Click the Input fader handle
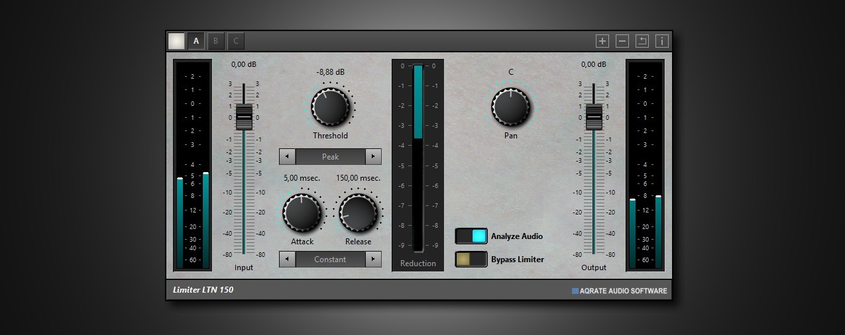 [x=244, y=116]
